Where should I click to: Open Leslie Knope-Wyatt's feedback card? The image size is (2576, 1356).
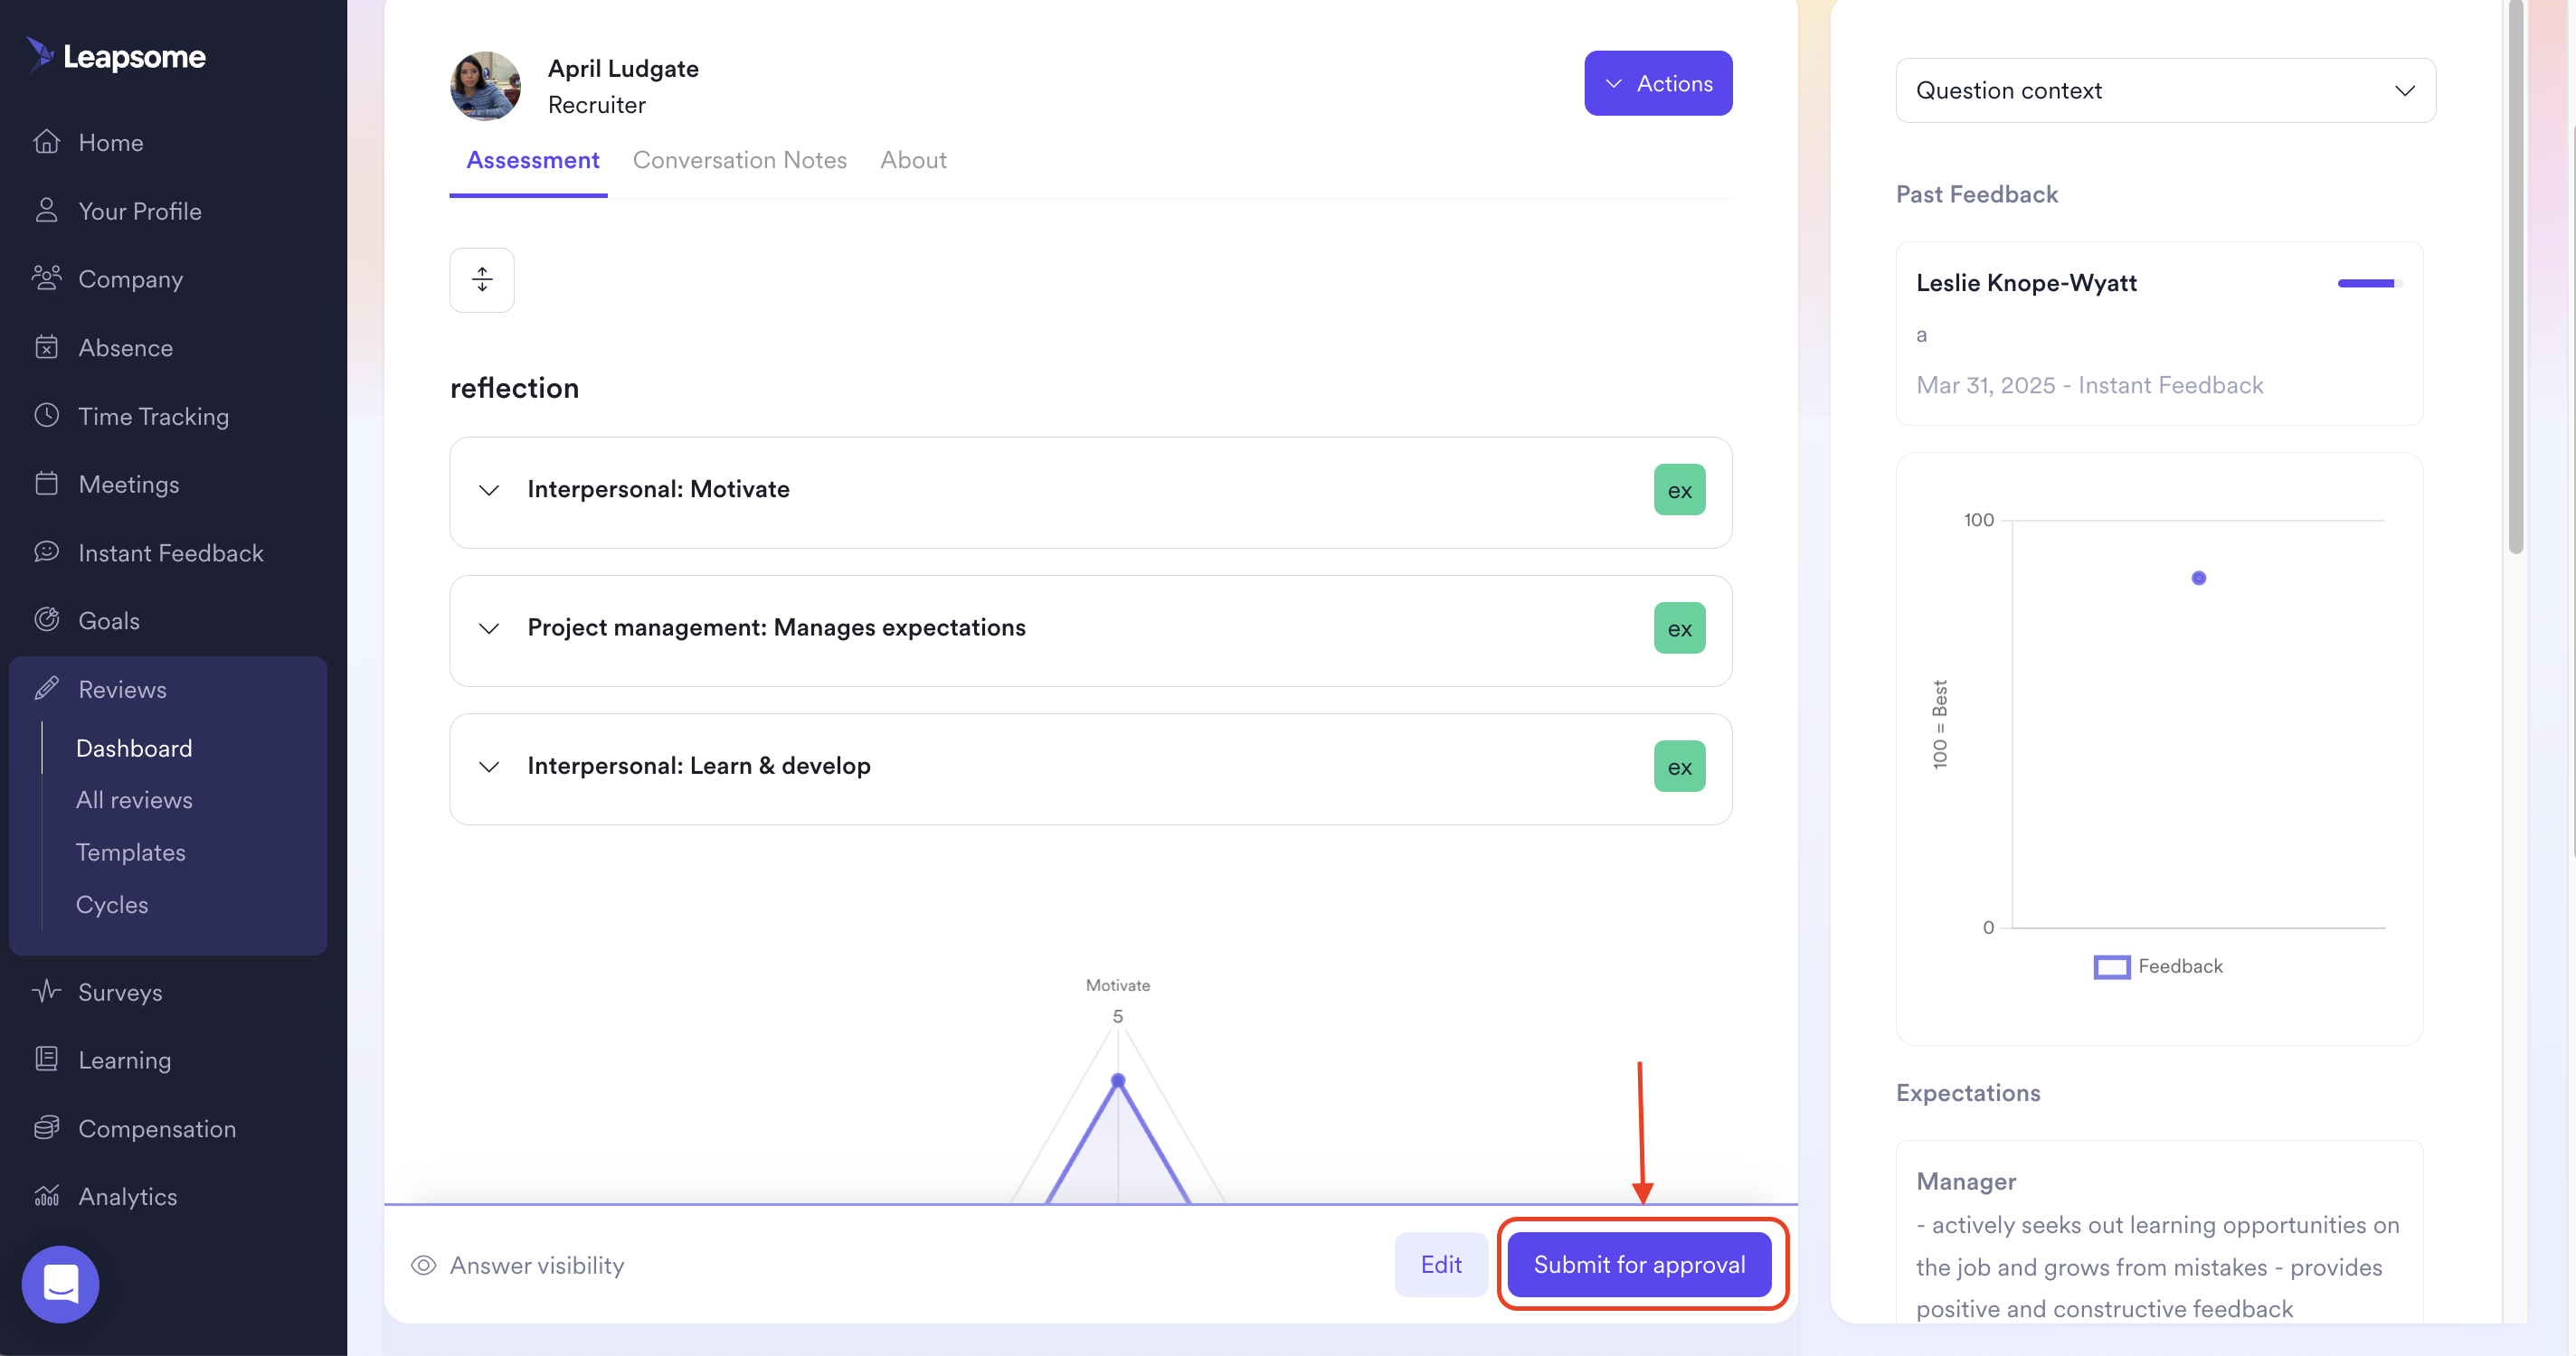[x=2159, y=333]
